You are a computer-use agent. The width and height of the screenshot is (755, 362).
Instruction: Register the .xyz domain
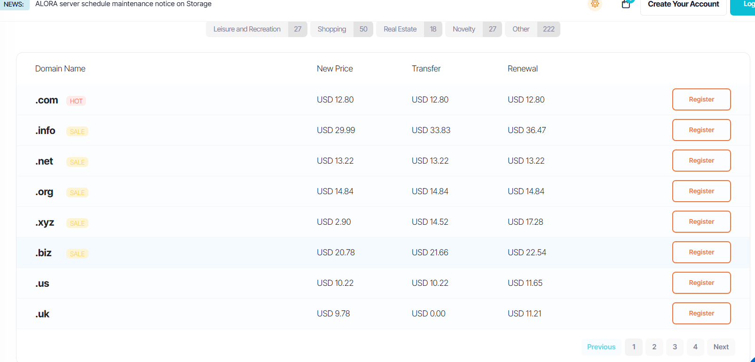(x=701, y=222)
